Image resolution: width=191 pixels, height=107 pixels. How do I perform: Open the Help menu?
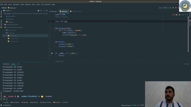(x=53, y=4)
